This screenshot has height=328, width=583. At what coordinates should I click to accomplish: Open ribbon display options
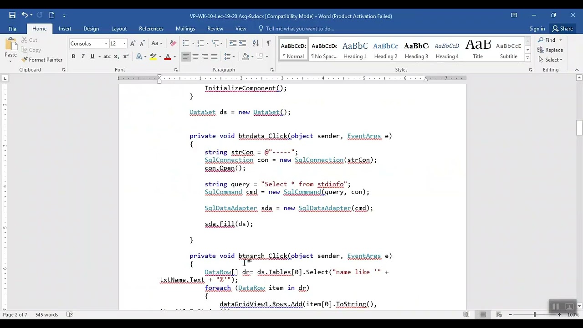(514, 15)
